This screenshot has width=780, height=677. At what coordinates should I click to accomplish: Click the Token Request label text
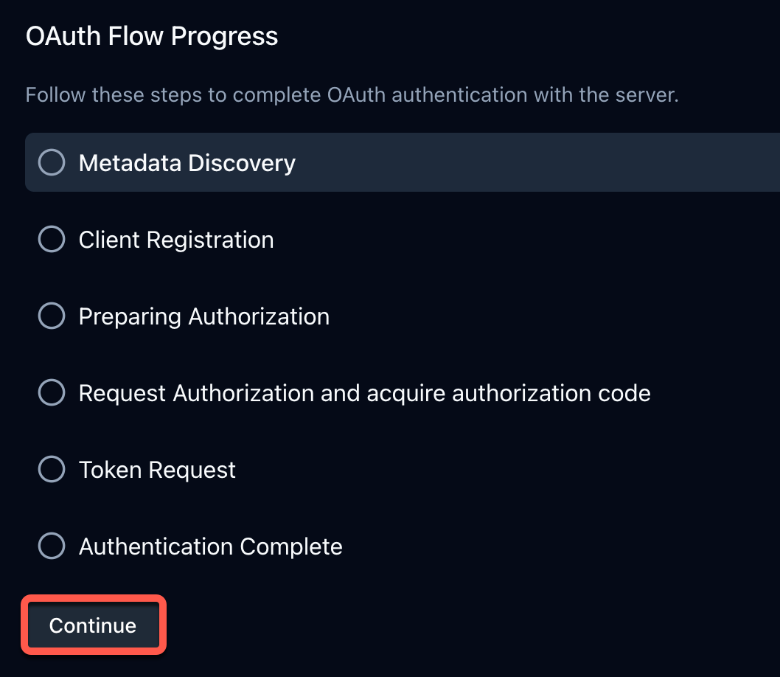(x=156, y=469)
